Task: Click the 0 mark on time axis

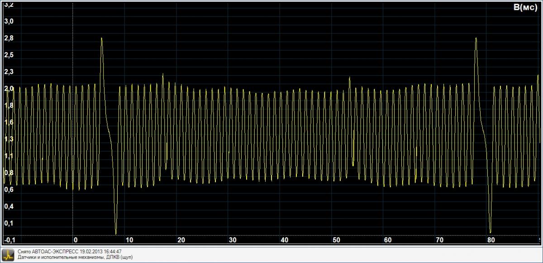Action: click(x=76, y=240)
